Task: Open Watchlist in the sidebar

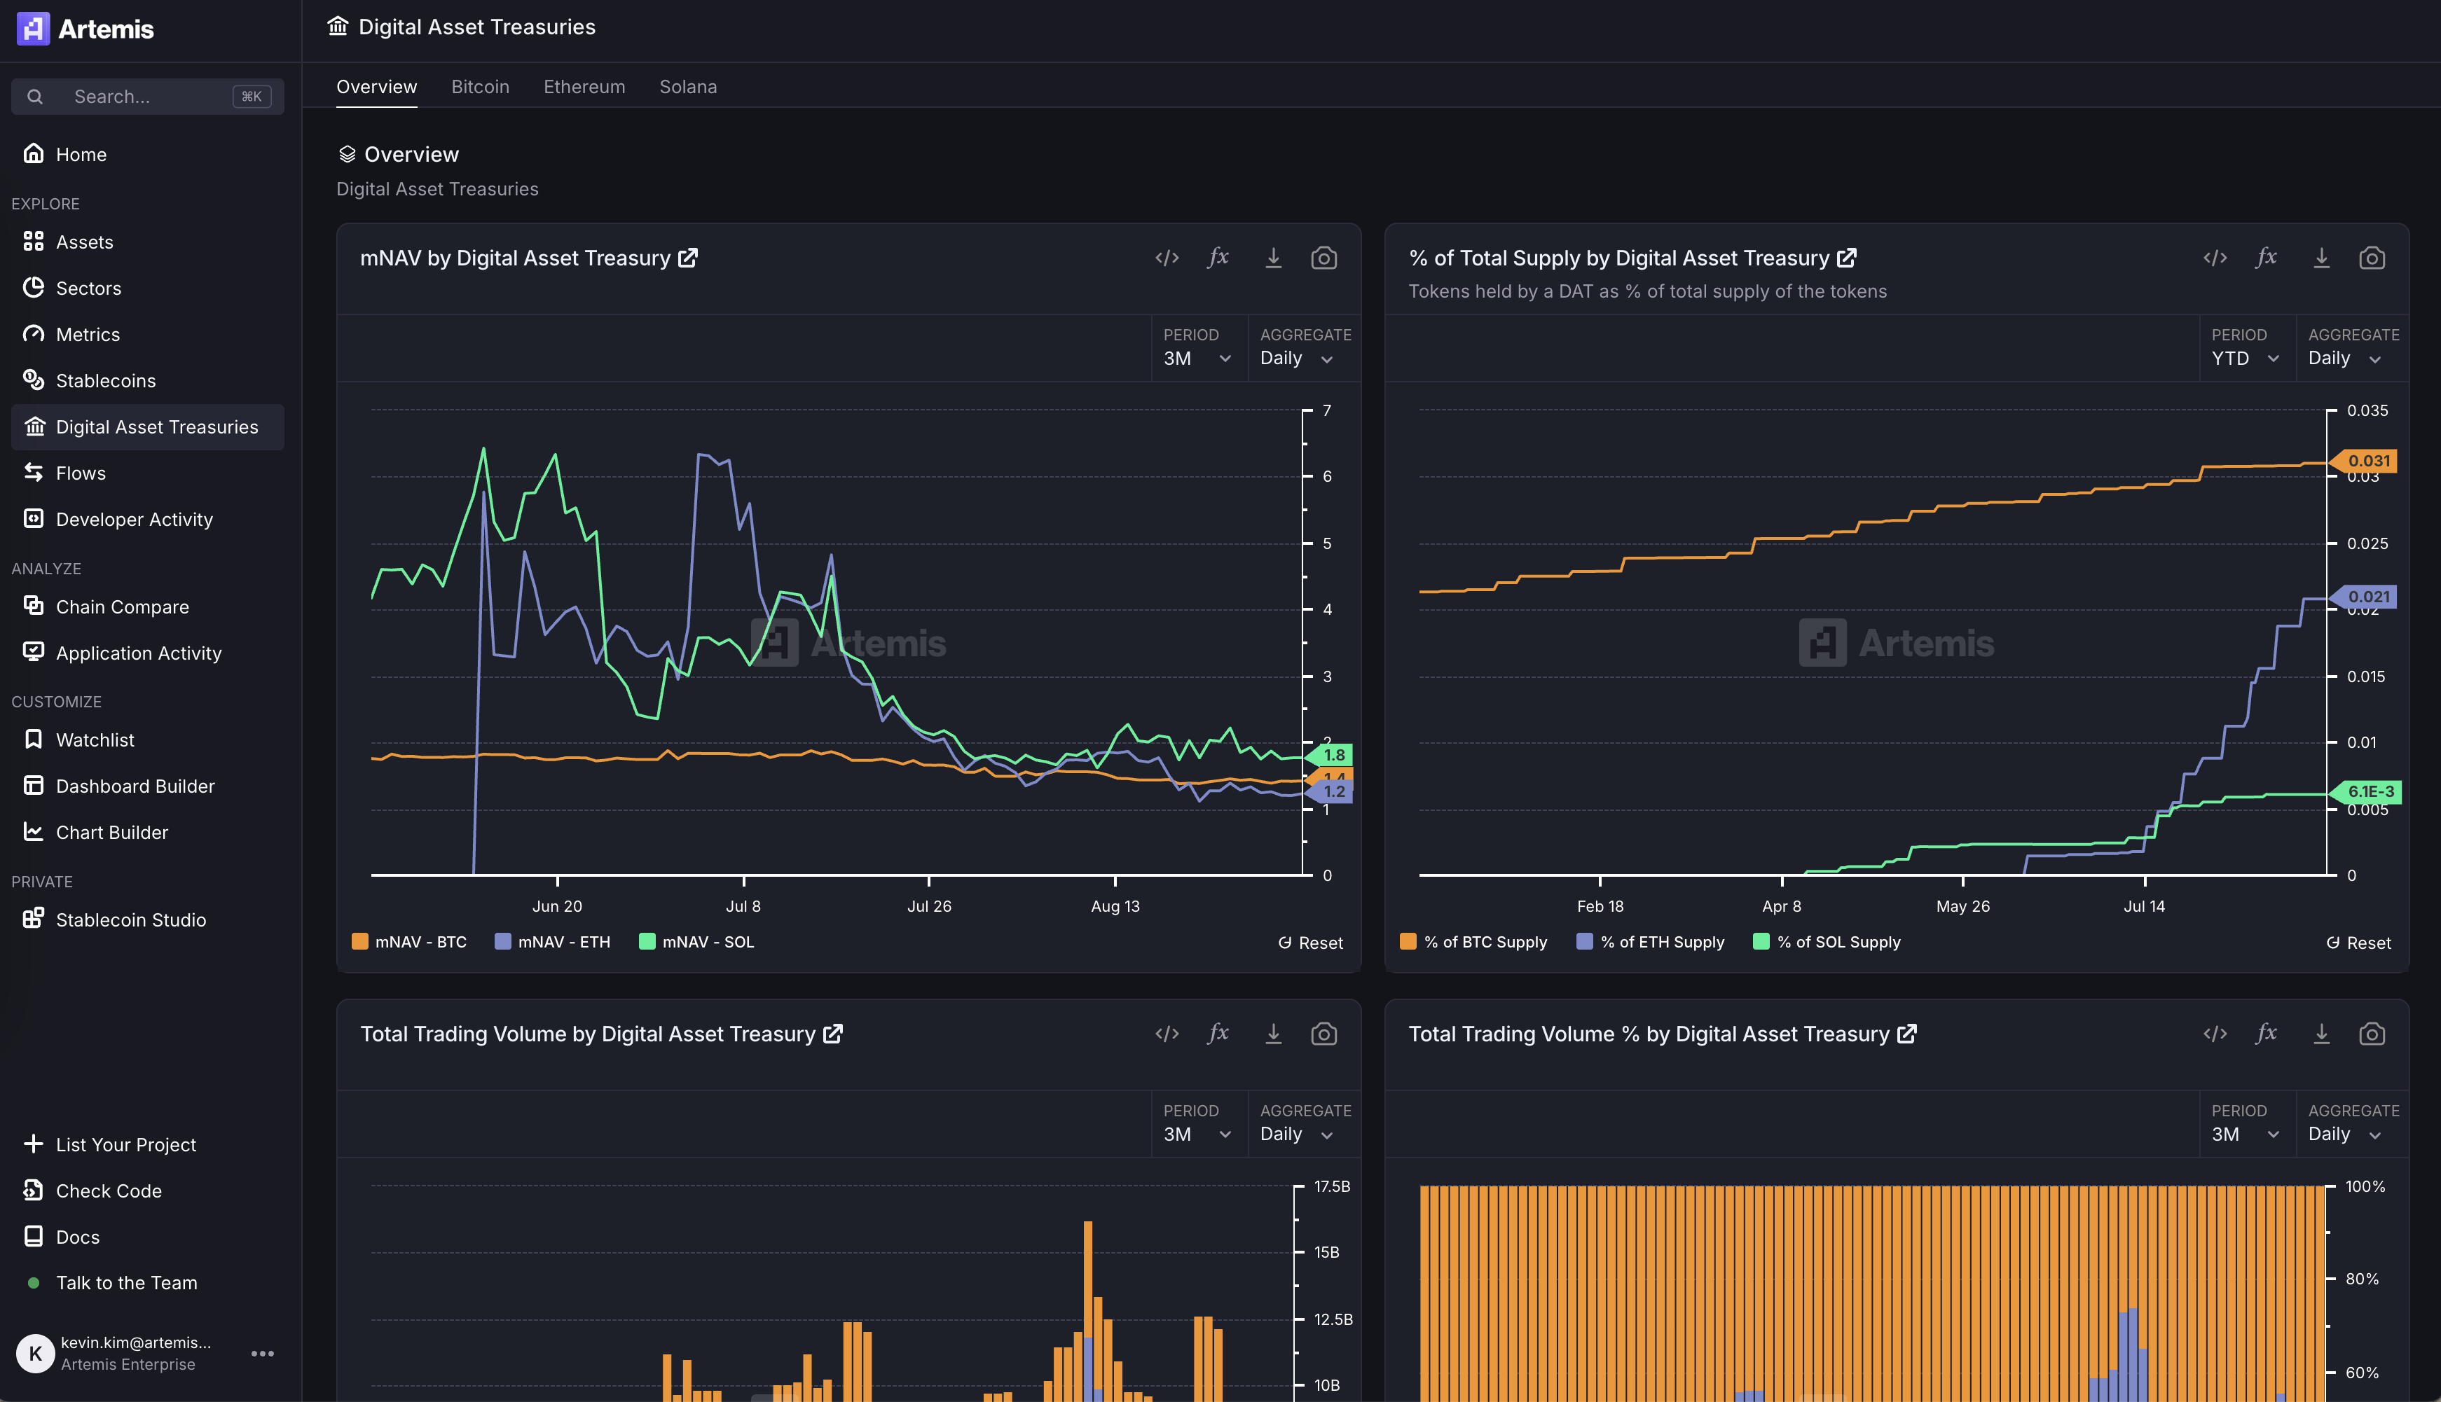Action: 147,740
